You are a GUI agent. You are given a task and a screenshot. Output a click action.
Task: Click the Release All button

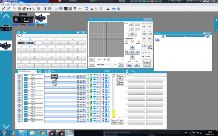[x=120, y=77]
